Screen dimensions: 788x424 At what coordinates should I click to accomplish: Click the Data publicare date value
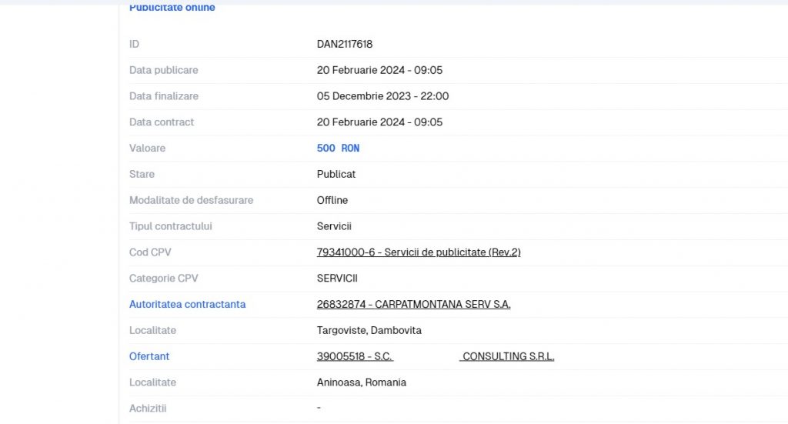click(379, 71)
